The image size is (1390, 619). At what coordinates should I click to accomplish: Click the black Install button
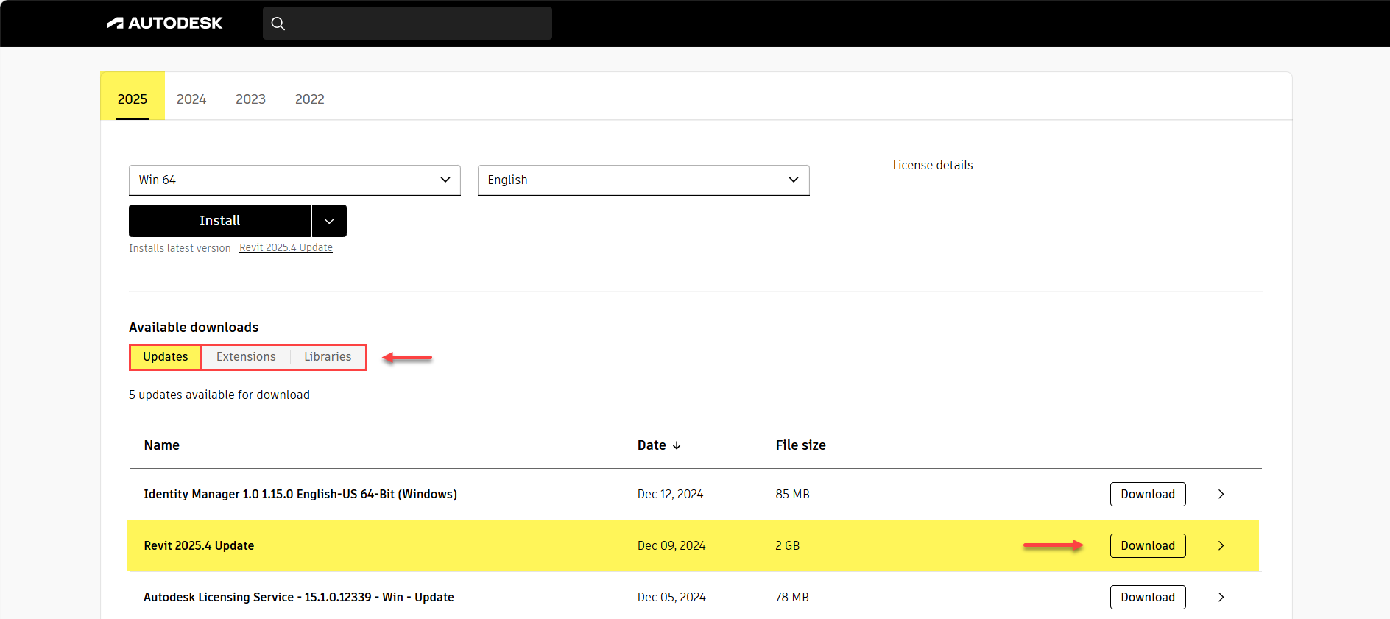219,221
